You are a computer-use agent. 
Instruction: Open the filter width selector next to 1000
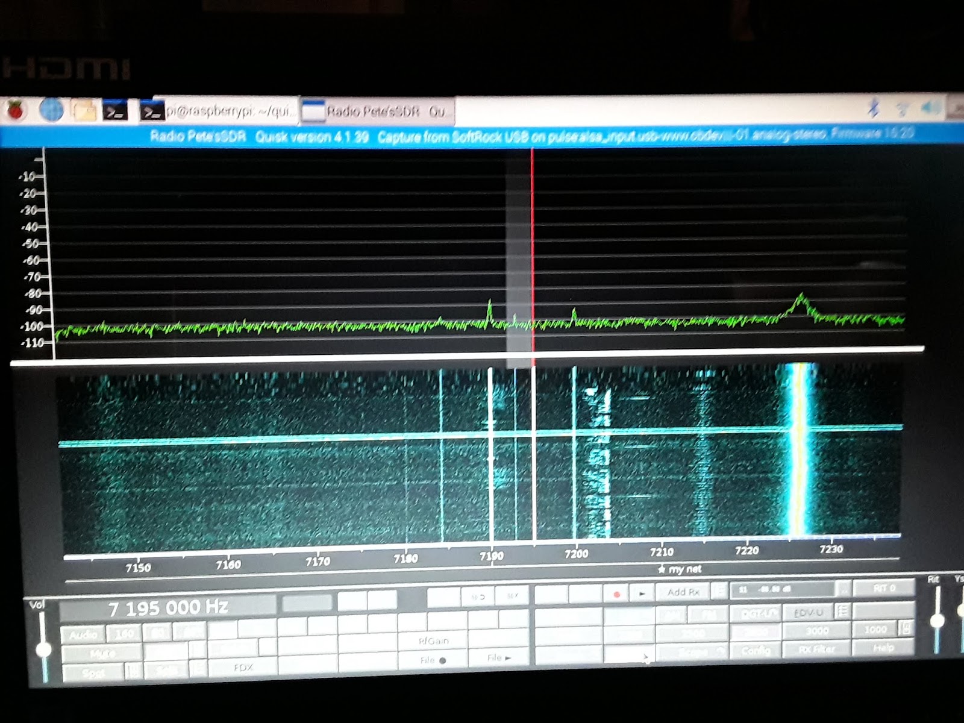[x=907, y=630]
